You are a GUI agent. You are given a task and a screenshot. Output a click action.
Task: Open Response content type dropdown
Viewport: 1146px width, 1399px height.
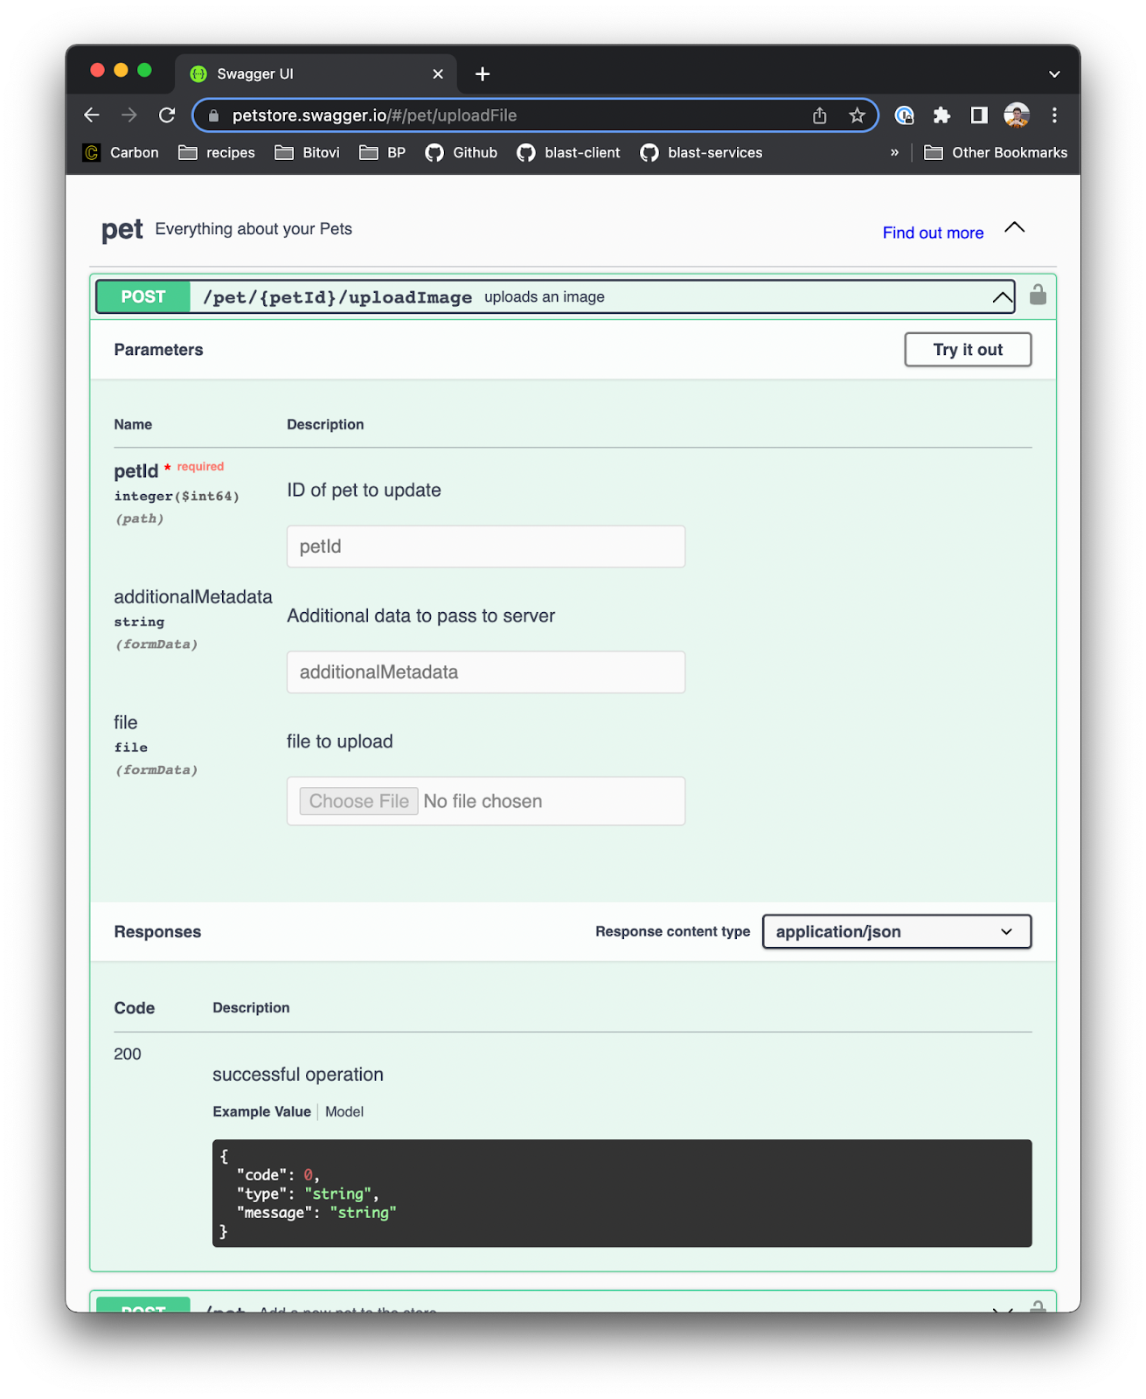coord(897,932)
